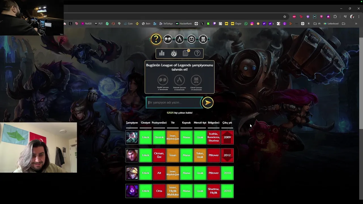Screen dimensions: 363x204
Task: Open the Roll20 bookmark
Action: coord(86,24)
